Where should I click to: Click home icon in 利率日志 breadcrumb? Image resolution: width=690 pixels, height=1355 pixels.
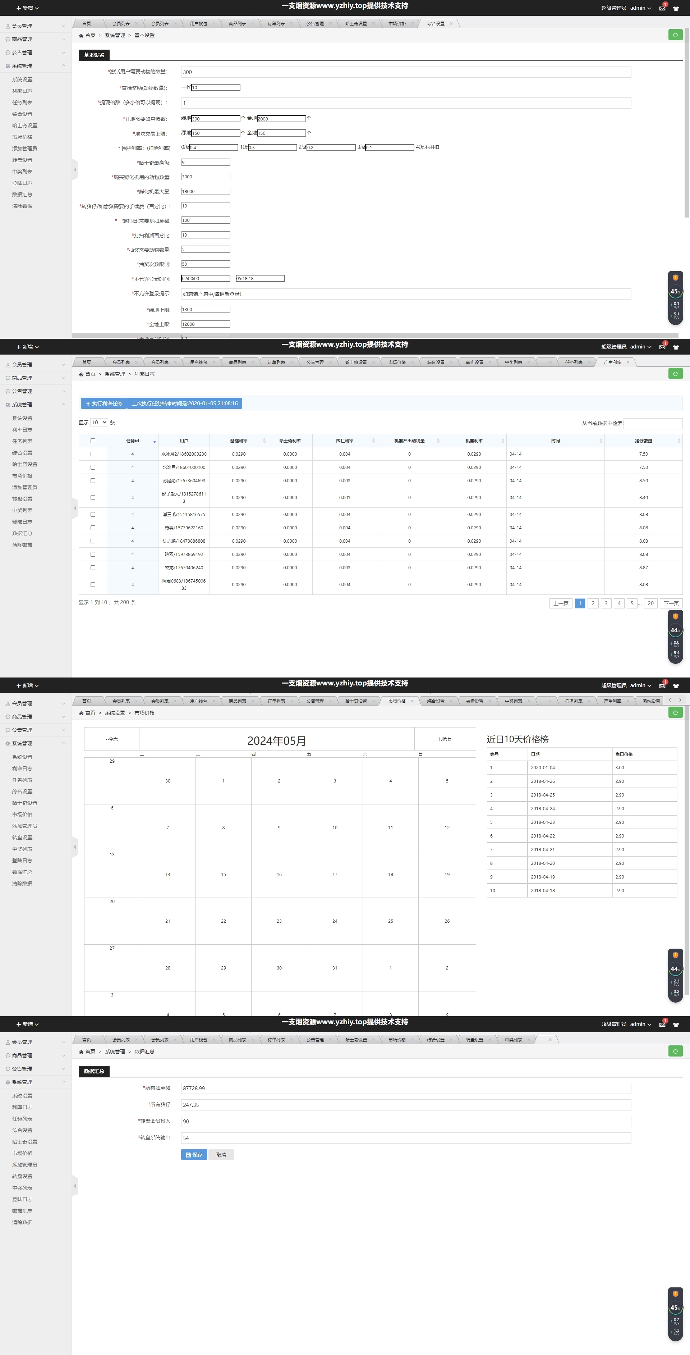point(81,374)
